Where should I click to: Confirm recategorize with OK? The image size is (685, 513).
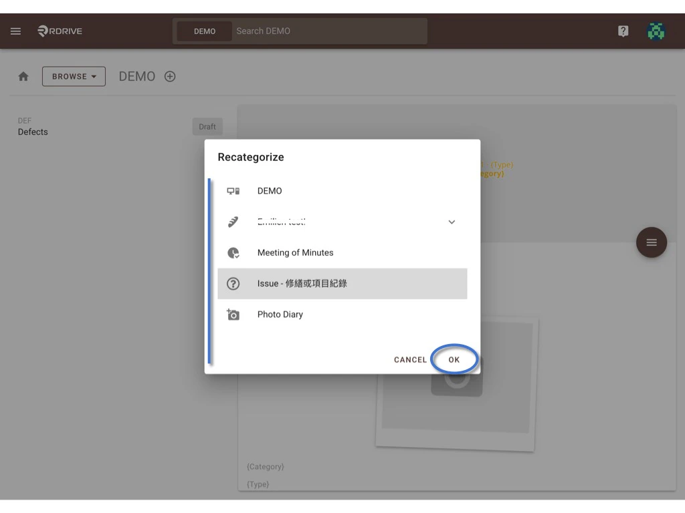pyautogui.click(x=454, y=360)
